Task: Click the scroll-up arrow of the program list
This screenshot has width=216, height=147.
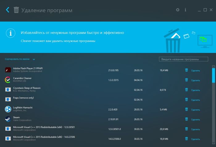Action: 214,67
